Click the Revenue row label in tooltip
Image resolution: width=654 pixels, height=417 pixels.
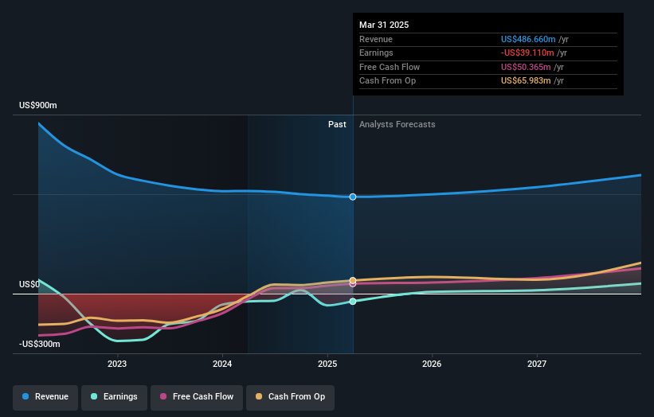click(x=376, y=39)
